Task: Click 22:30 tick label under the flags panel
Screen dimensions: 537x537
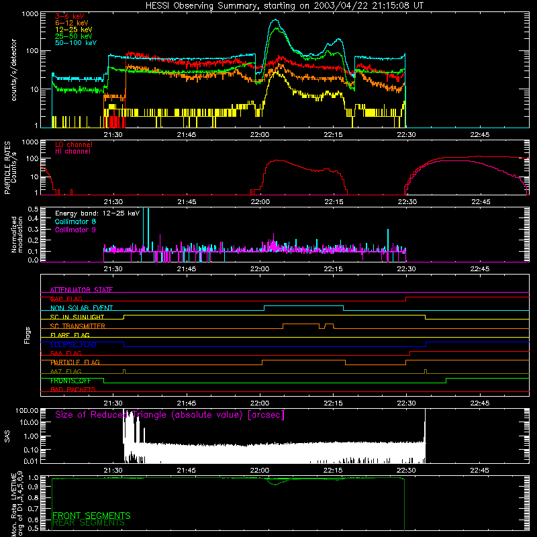Action: (407, 403)
